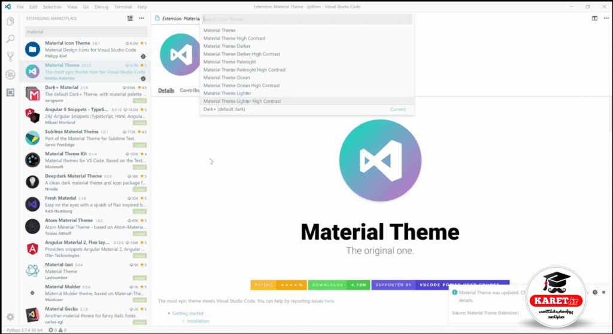613x334 pixels.
Task: Click the extensions search box containing material
Action: click(86, 32)
